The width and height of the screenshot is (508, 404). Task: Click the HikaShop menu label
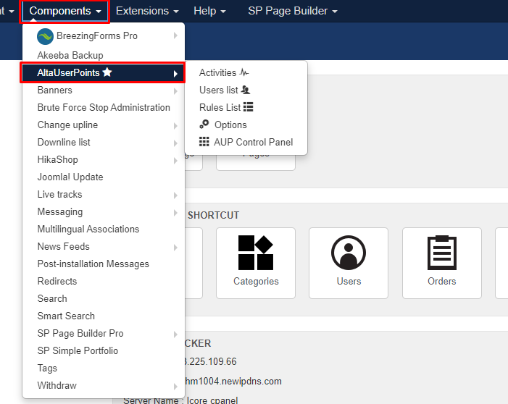coord(58,159)
